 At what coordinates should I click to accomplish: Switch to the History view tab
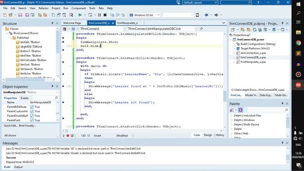click(x=220, y=135)
